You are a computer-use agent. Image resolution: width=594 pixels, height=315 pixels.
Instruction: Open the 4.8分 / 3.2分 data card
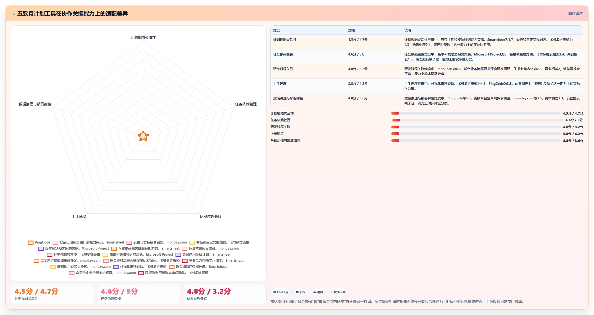click(x=225, y=294)
